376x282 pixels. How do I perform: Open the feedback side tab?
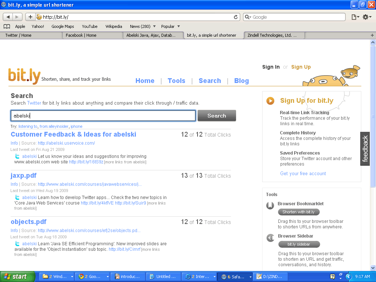point(365,149)
